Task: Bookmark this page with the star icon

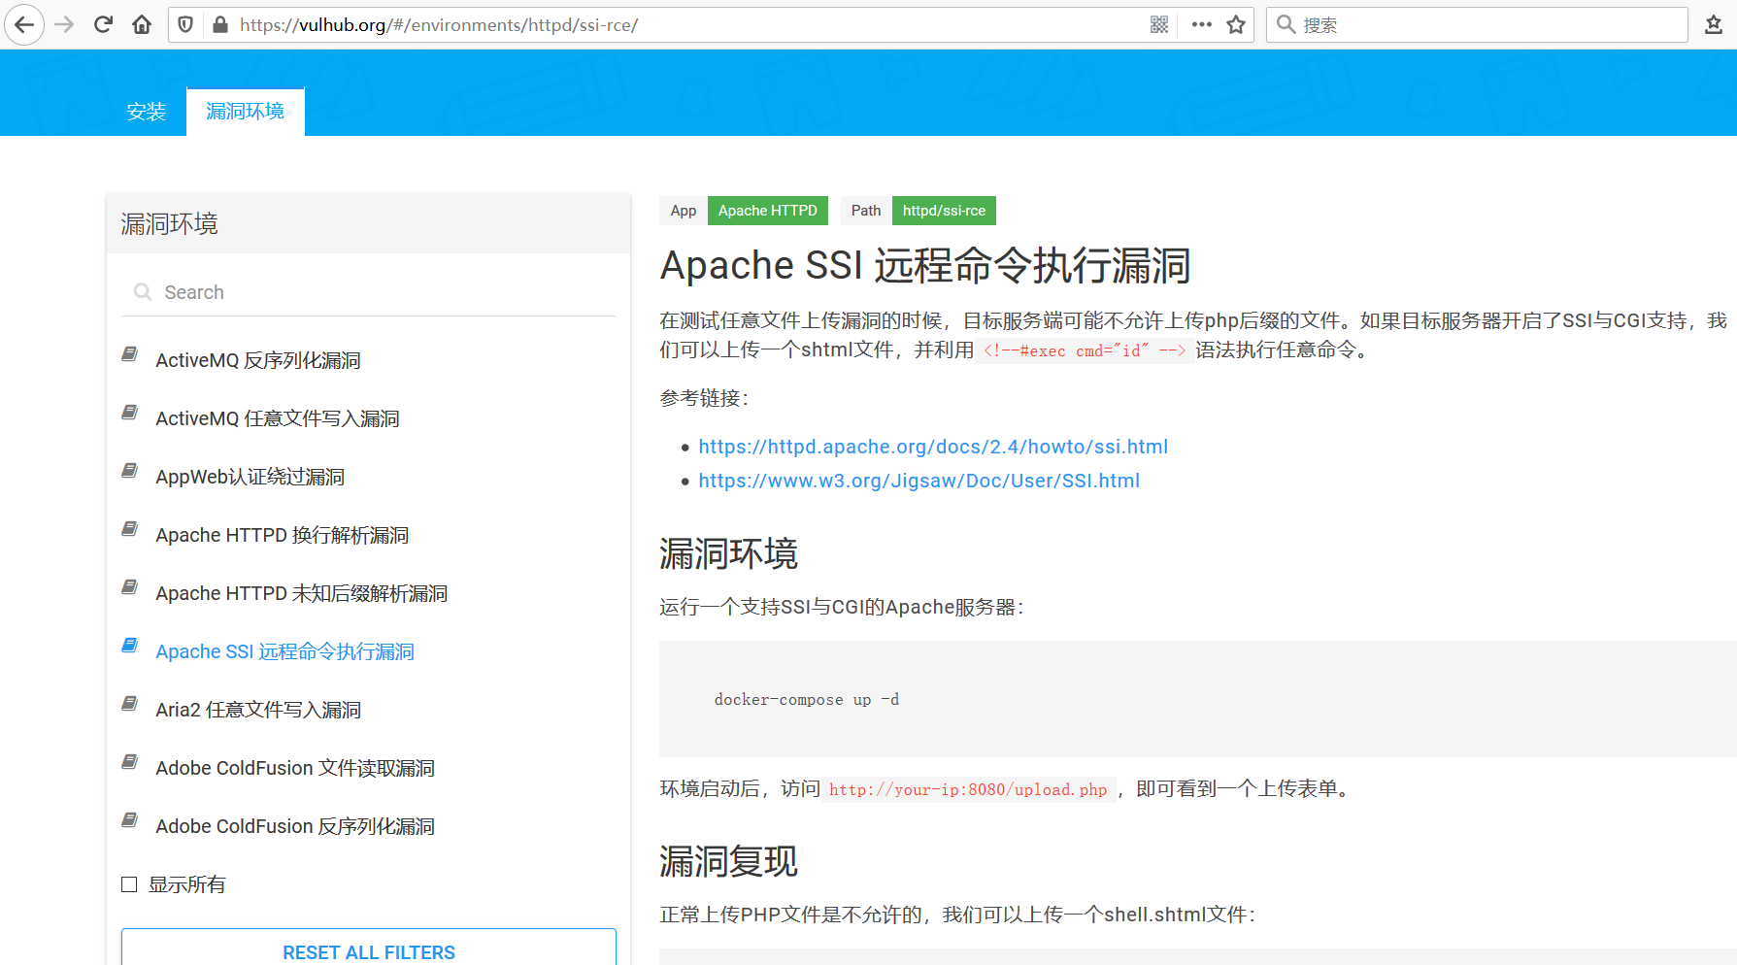Action: [1236, 24]
